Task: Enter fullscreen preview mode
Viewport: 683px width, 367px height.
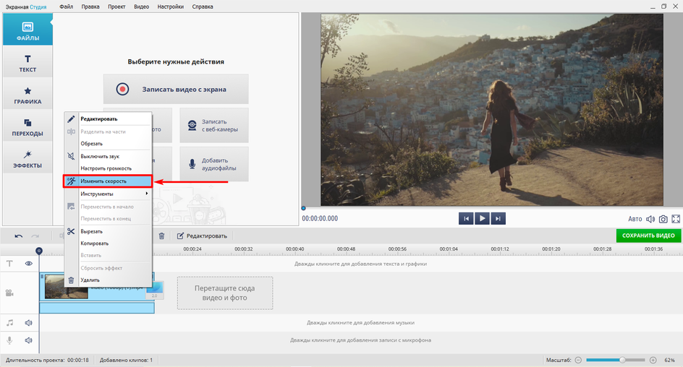Action: tap(676, 219)
